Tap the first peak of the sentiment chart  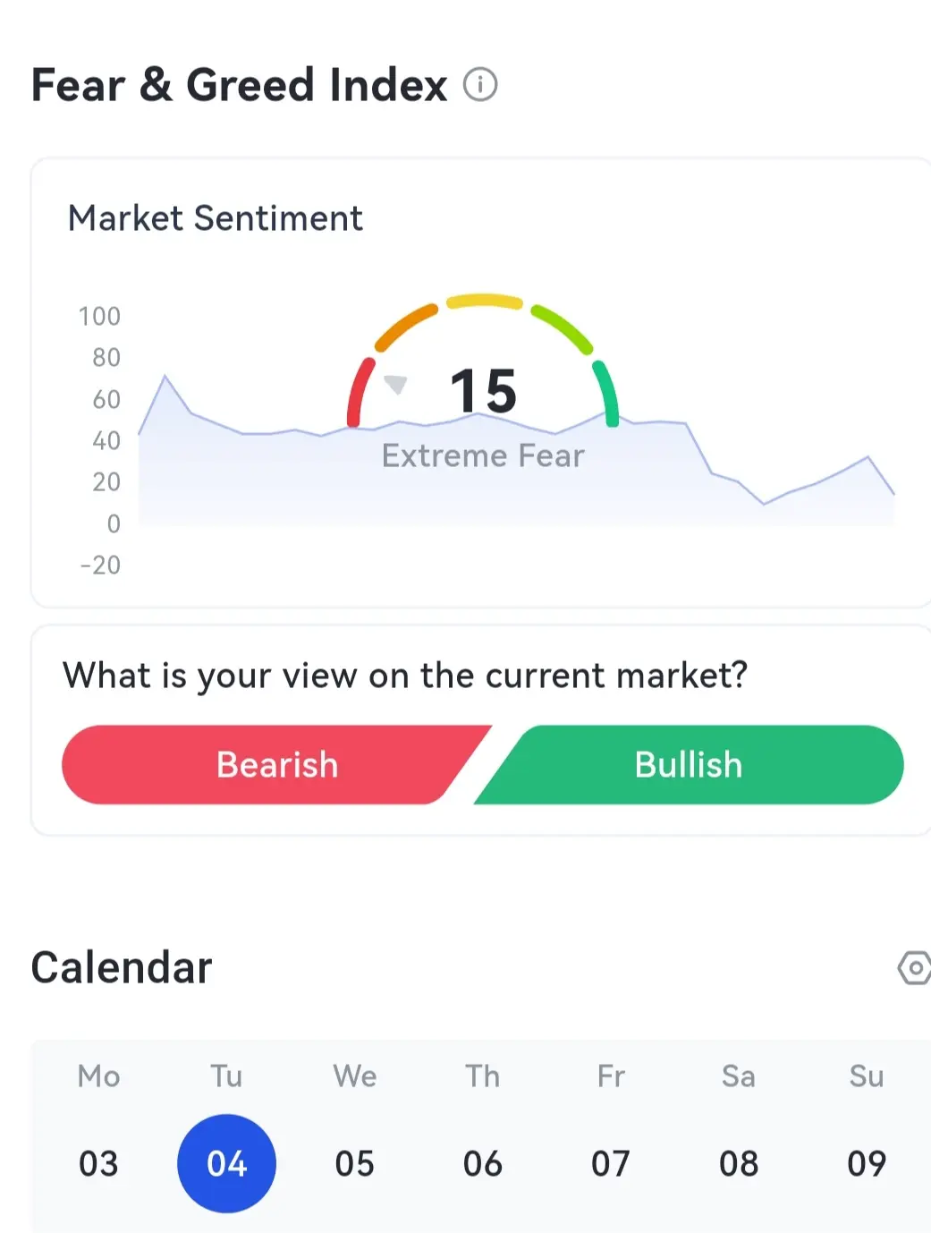(x=165, y=378)
